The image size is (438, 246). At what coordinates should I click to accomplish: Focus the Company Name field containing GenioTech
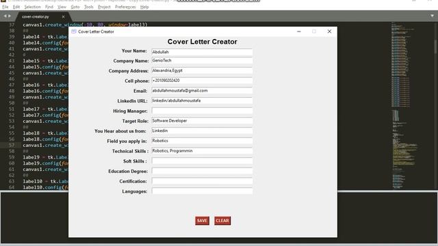pos(202,61)
